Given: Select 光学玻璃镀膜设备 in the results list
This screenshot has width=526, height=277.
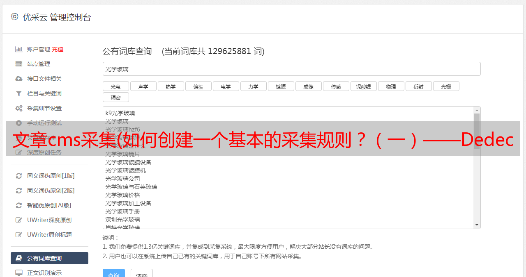Looking at the screenshot, I should pyautogui.click(x=128, y=162).
